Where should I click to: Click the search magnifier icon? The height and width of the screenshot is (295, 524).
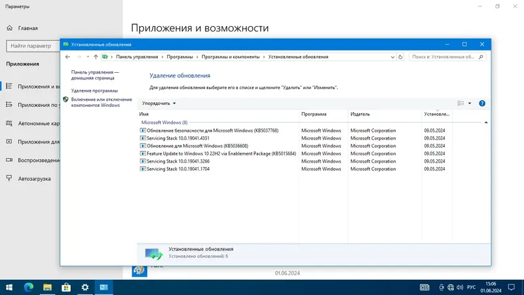(481, 57)
